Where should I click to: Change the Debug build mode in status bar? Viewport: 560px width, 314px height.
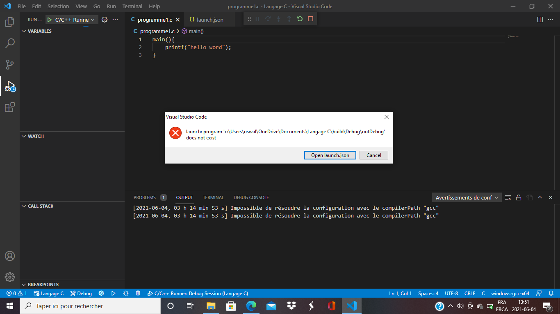tap(81, 294)
